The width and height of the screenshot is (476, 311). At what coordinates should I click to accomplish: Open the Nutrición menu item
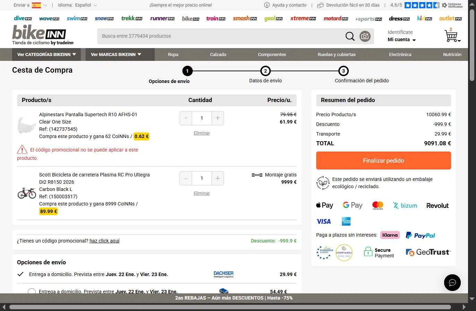pyautogui.click(x=452, y=55)
